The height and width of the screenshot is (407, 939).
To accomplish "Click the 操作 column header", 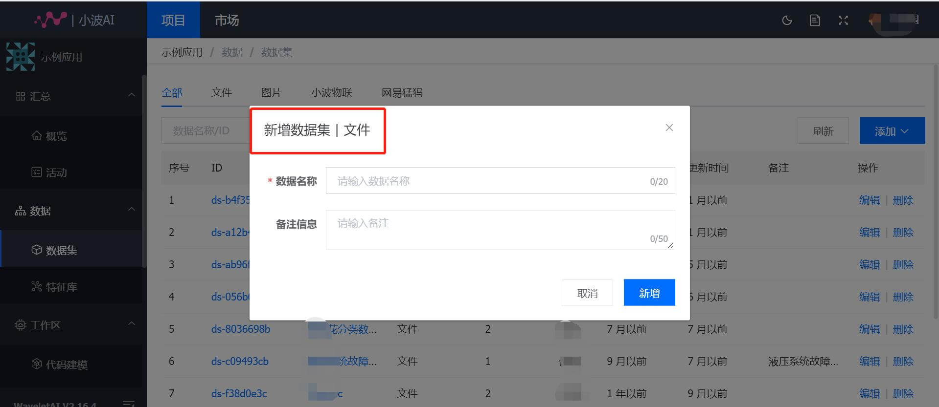I will pos(868,168).
